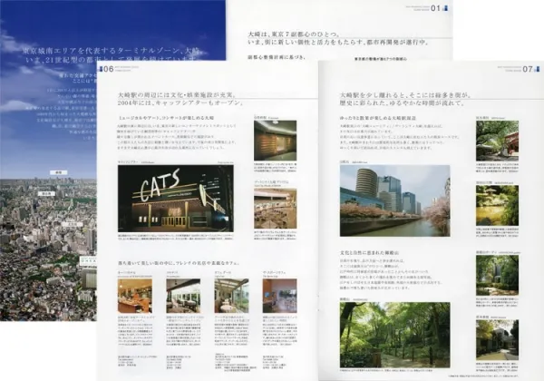
Task: Click the large forest path photo
Action: [394, 335]
